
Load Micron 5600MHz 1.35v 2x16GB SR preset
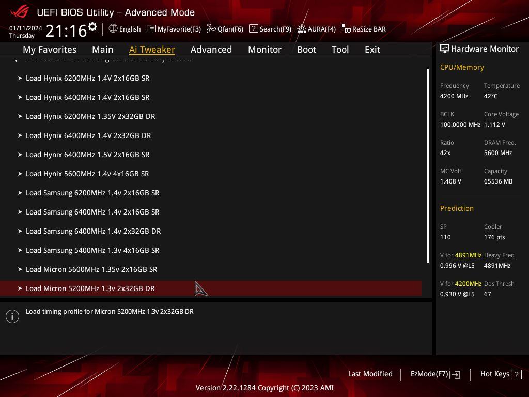coord(211,269)
